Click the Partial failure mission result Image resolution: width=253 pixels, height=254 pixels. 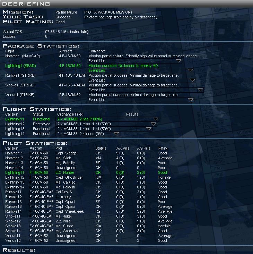tap(66, 12)
